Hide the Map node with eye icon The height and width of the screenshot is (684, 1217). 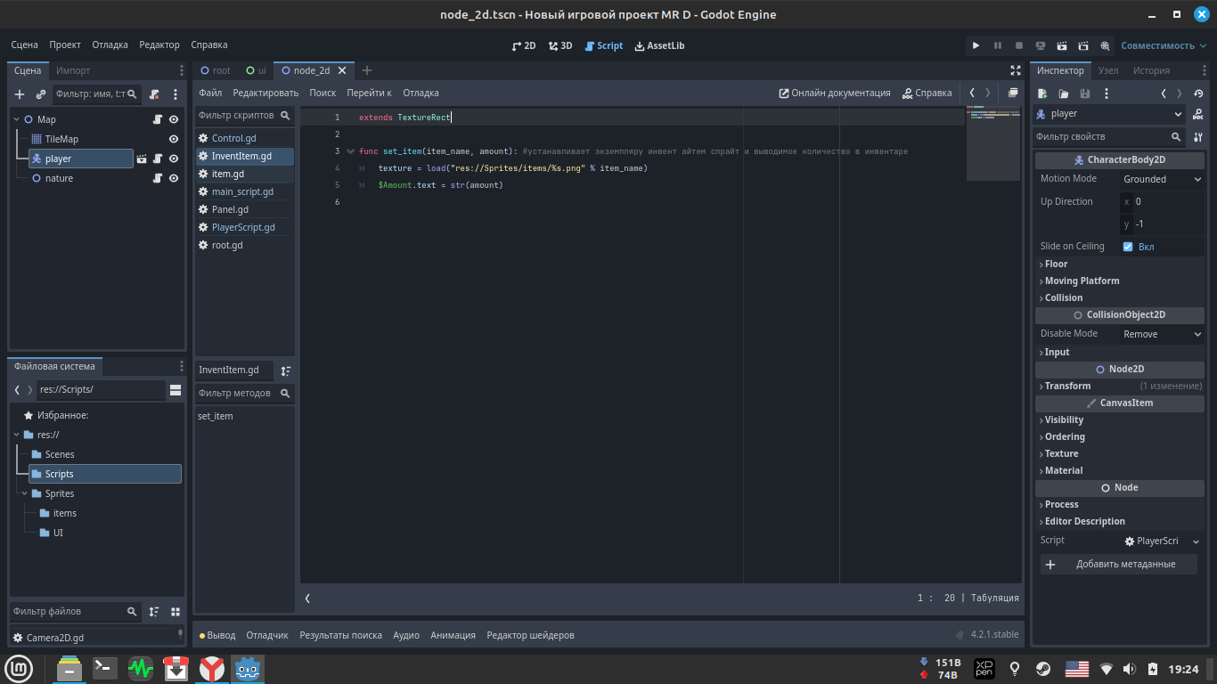(174, 119)
